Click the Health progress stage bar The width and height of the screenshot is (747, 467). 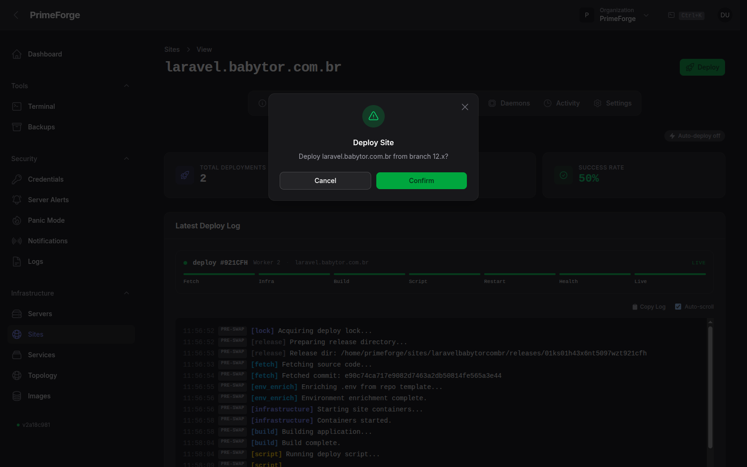pyautogui.click(x=595, y=274)
